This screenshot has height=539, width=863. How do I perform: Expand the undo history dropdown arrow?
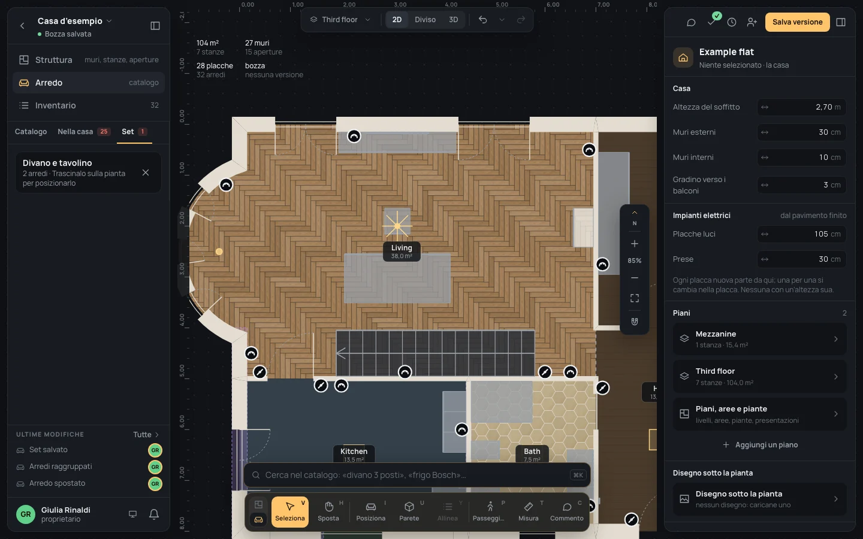coord(502,20)
